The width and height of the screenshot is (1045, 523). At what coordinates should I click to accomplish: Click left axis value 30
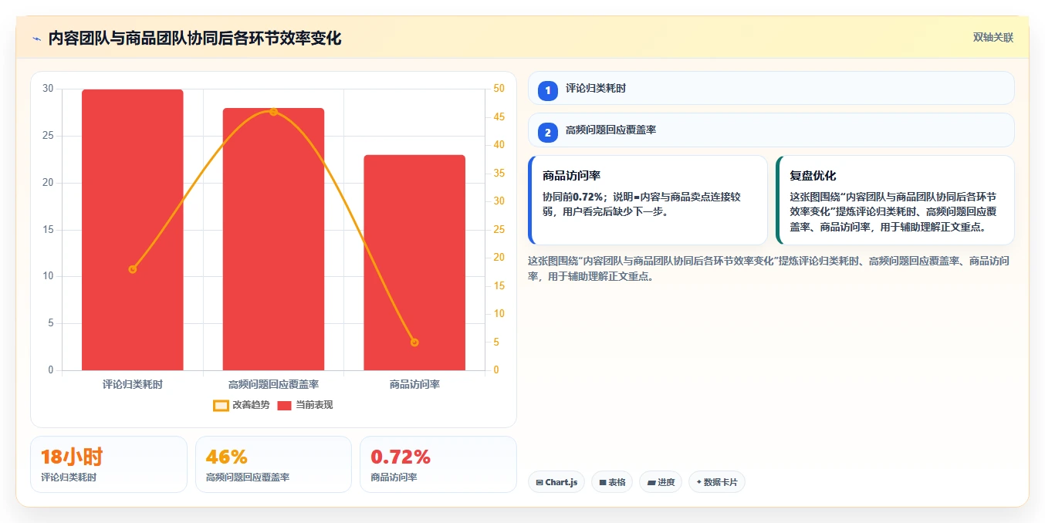pos(48,89)
